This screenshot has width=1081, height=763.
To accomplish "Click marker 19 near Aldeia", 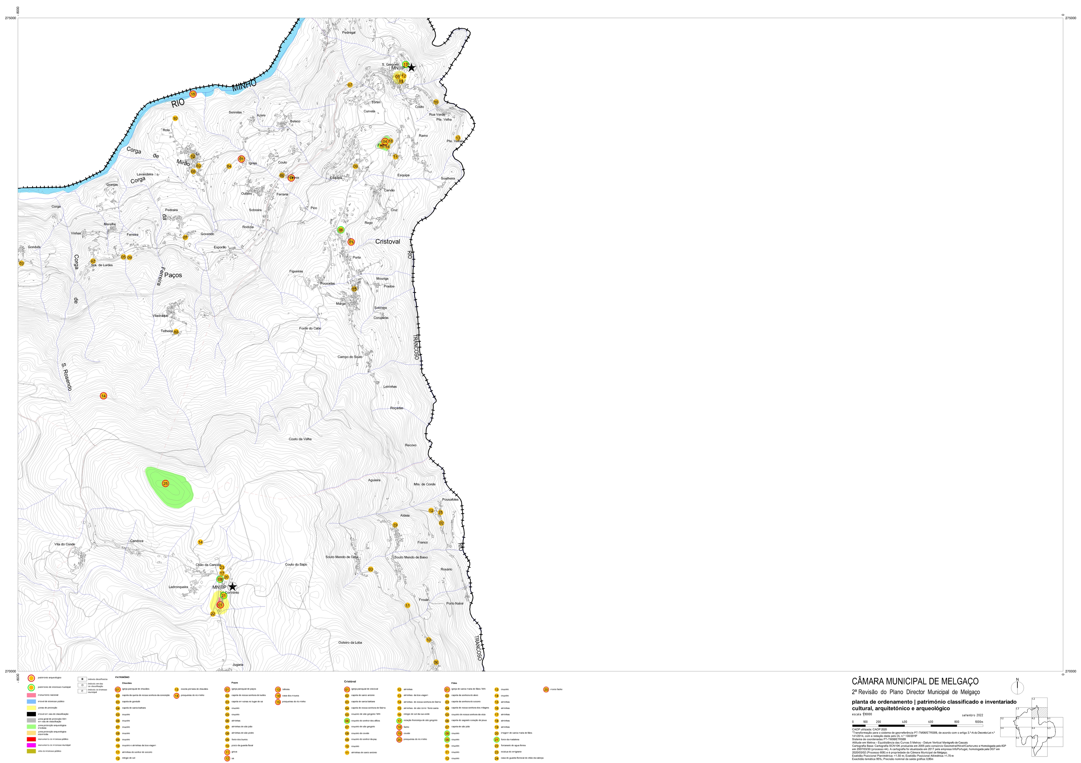I will tap(395, 525).
